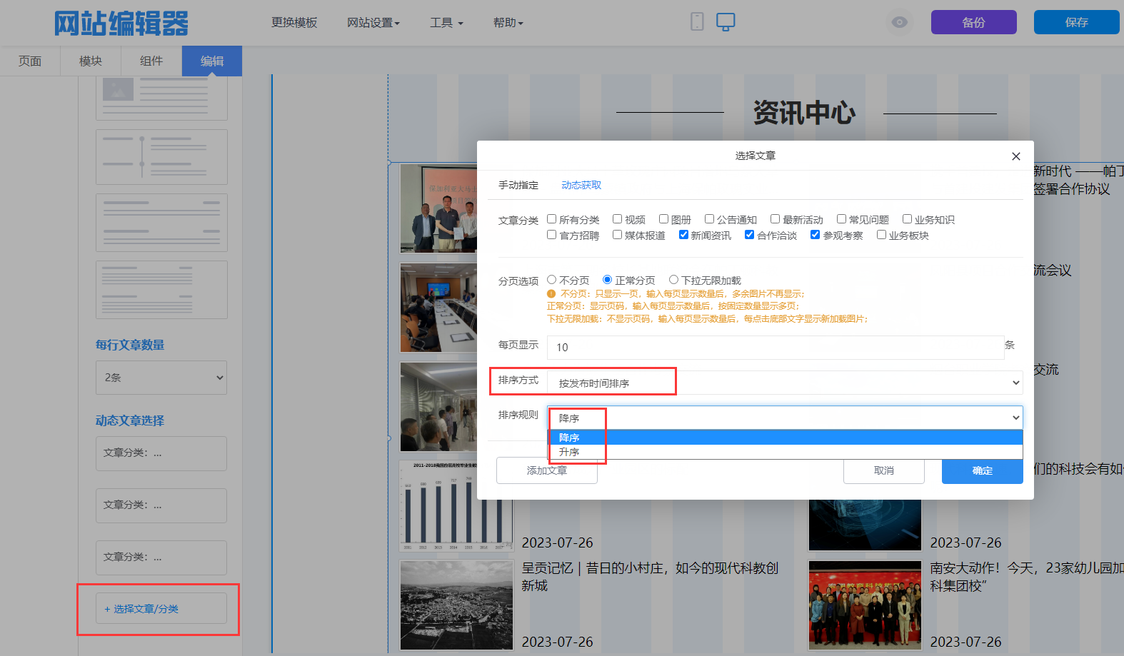Select the image-with-text layout thumbnail

coord(161,98)
